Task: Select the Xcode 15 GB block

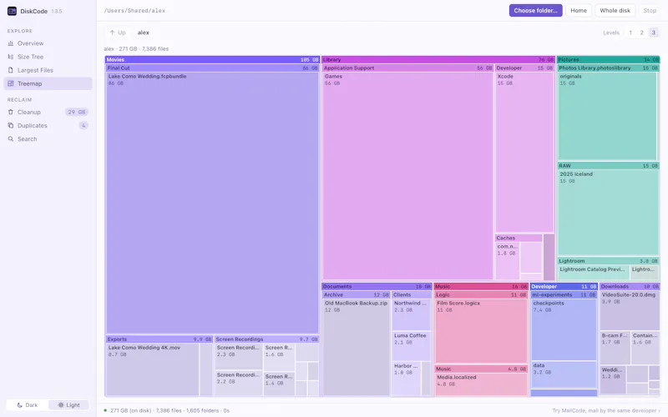Action: [x=524, y=152]
